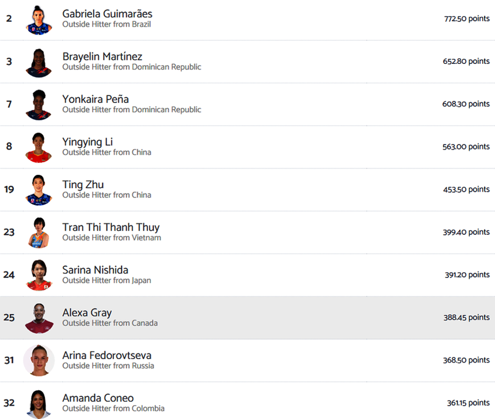Viewport: 495px width, 419px height.
Task: Click Yonkaira Peña's profile photo
Action: point(39,104)
